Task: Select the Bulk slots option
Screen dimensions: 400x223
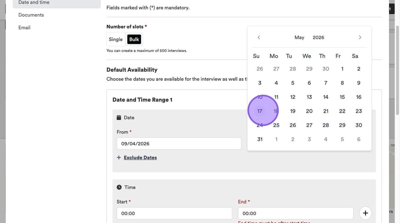Action: tap(134, 40)
